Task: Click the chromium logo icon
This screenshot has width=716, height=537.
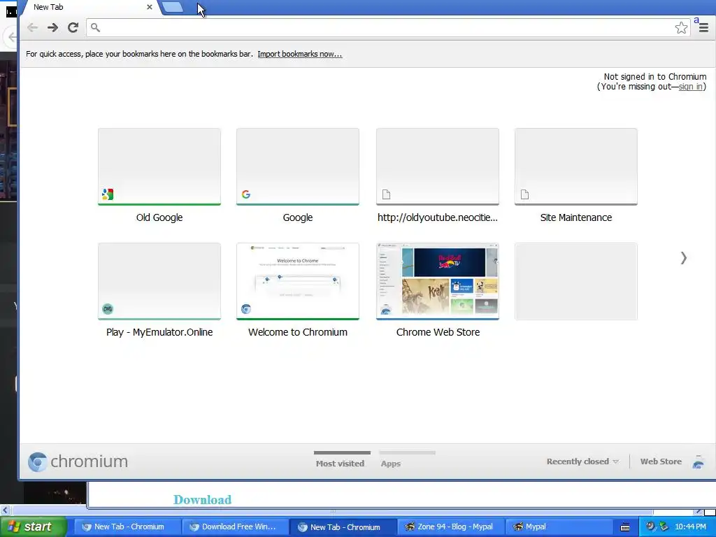Action: click(x=38, y=461)
